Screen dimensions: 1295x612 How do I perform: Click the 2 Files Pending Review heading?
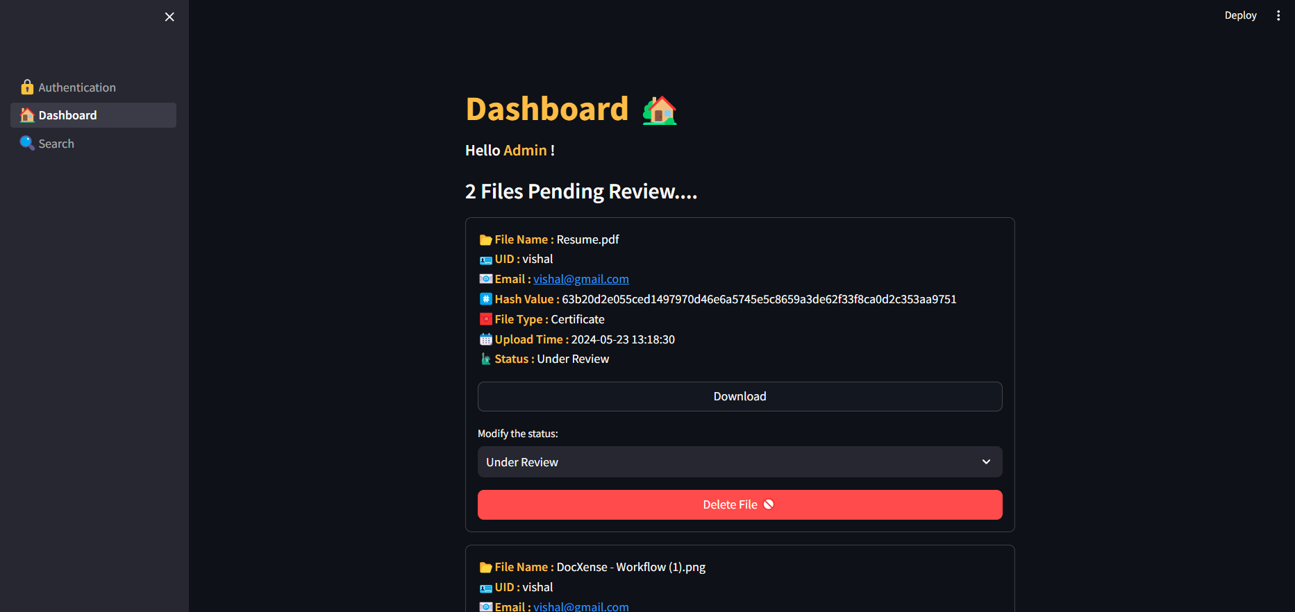click(581, 192)
